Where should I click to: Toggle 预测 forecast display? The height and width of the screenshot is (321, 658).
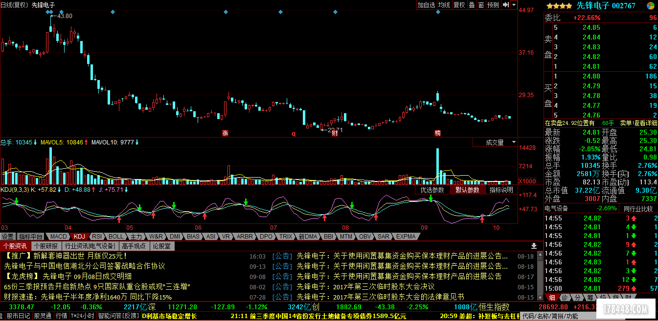click(x=493, y=5)
